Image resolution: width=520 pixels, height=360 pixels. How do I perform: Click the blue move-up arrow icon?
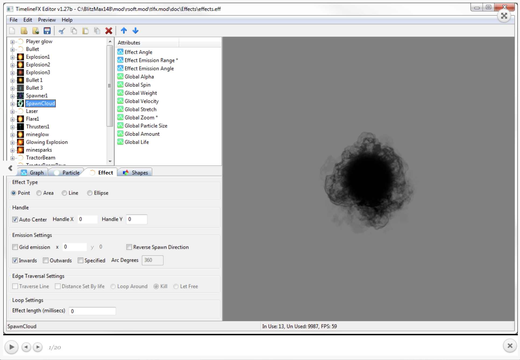point(124,31)
